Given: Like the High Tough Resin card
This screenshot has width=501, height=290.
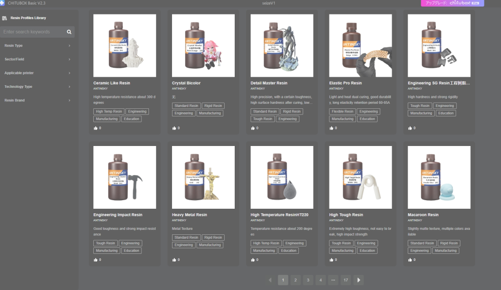Looking at the screenshot, I should coord(331,260).
